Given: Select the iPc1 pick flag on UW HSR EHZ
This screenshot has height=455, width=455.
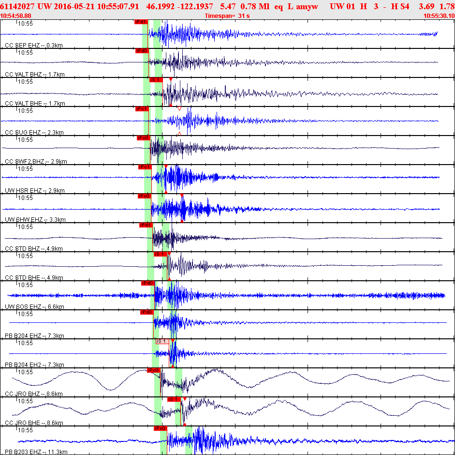Looking at the screenshot, I should (145, 167).
